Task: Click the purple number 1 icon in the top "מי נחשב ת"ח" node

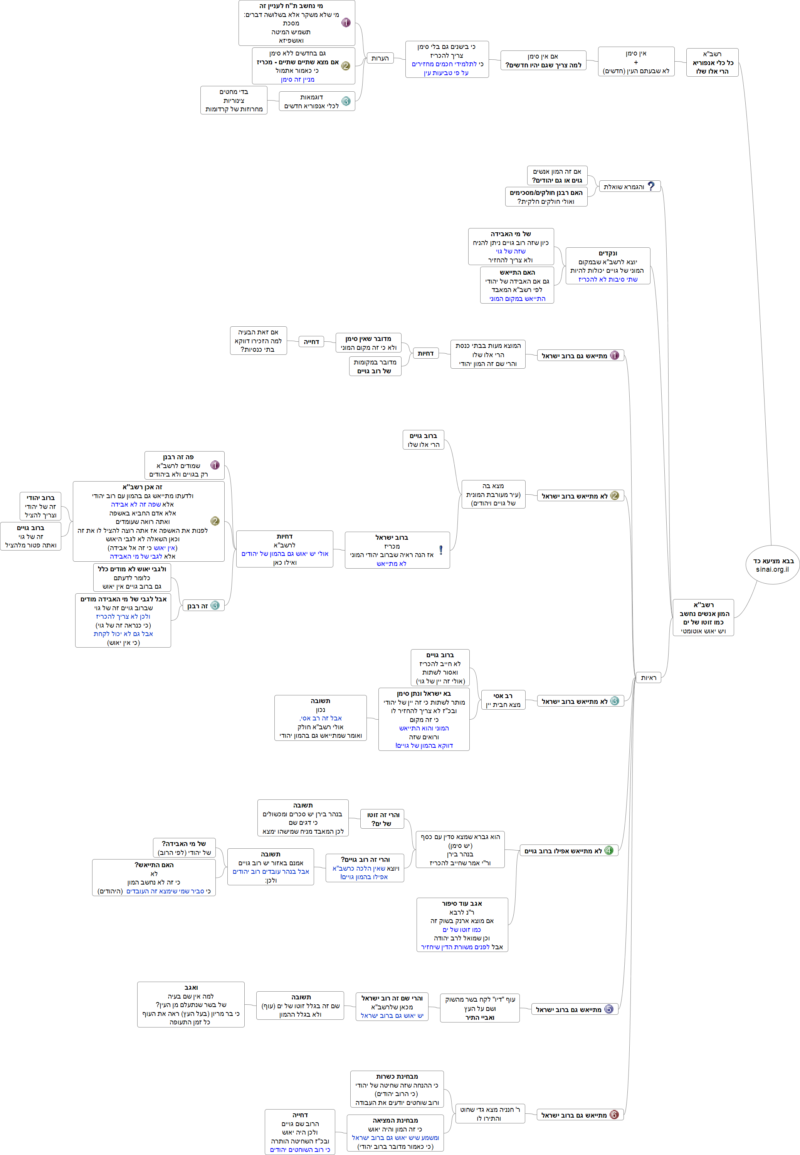Action: click(x=346, y=23)
